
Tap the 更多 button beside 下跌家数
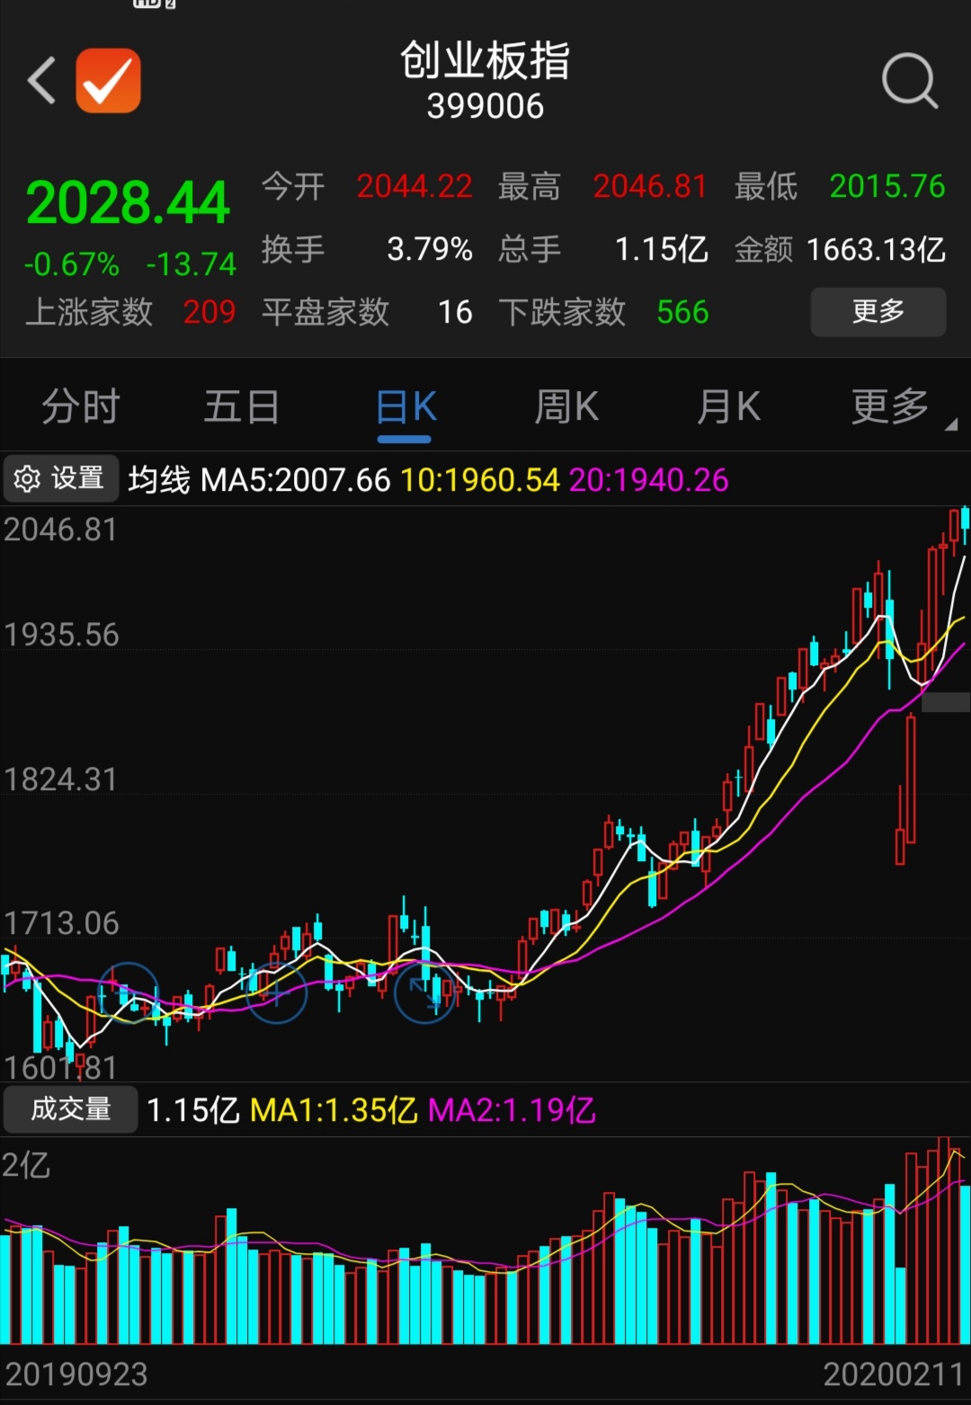pyautogui.click(x=878, y=312)
